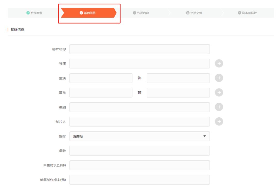The width and height of the screenshot is (280, 187).
Task: Add another 主演 row with plus icon
Action: click(219, 78)
